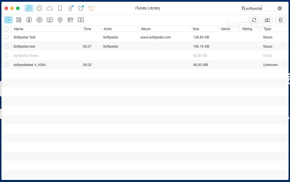Open the Playlists category icon
Viewport: 290px width, 182px height.
(19, 20)
